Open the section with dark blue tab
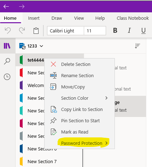Viewport: 152px width, 167px height. click(x=42, y=149)
